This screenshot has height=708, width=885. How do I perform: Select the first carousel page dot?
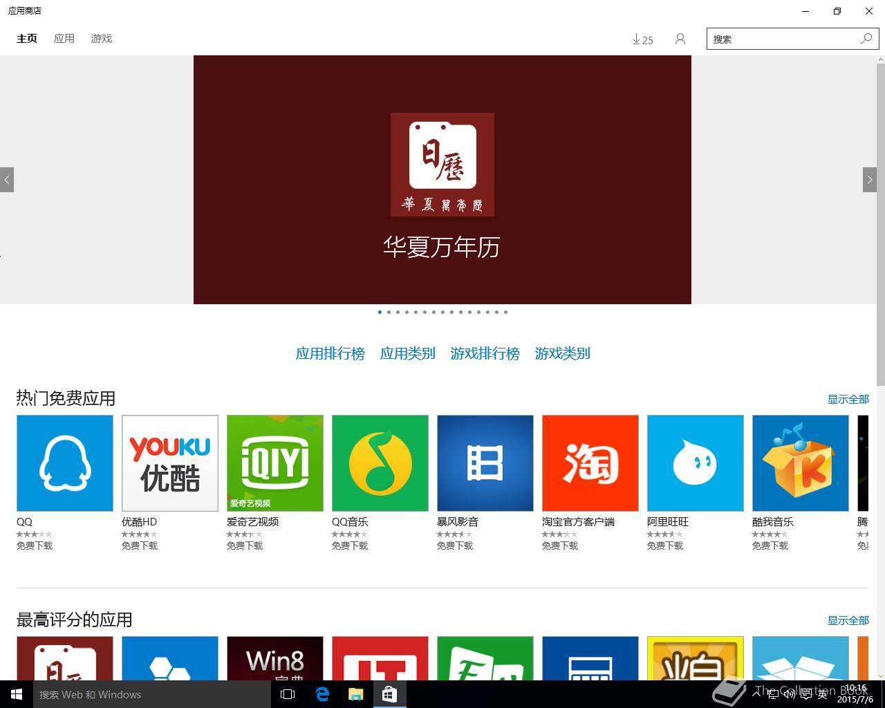click(x=380, y=312)
